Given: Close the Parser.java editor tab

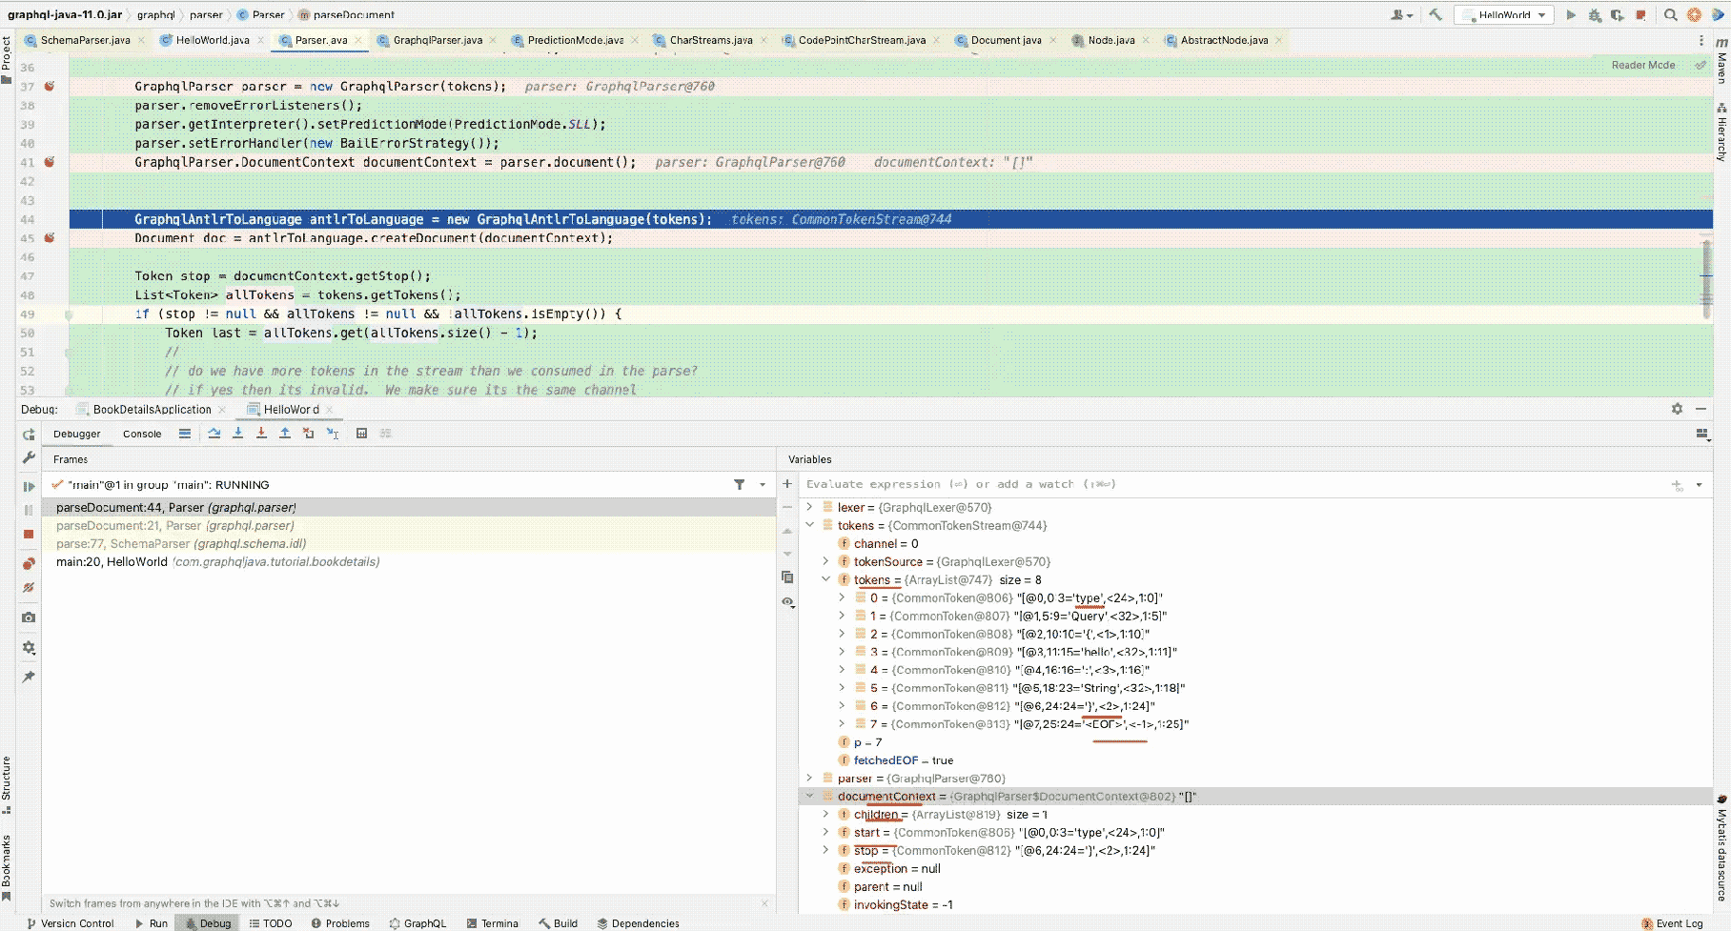Looking at the screenshot, I should (358, 40).
